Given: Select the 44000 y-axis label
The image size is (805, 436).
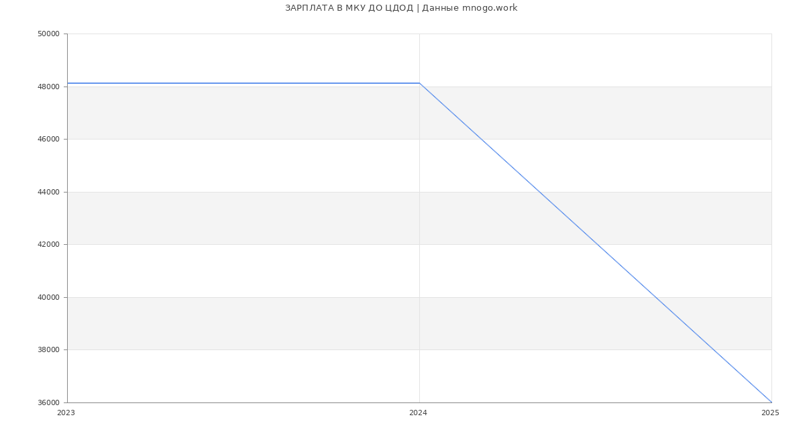Looking at the screenshot, I should [48, 192].
